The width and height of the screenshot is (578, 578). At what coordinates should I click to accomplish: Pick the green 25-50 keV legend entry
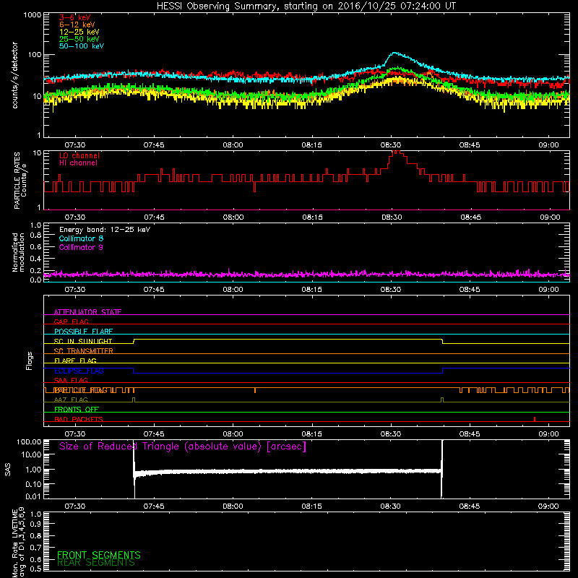[x=79, y=39]
